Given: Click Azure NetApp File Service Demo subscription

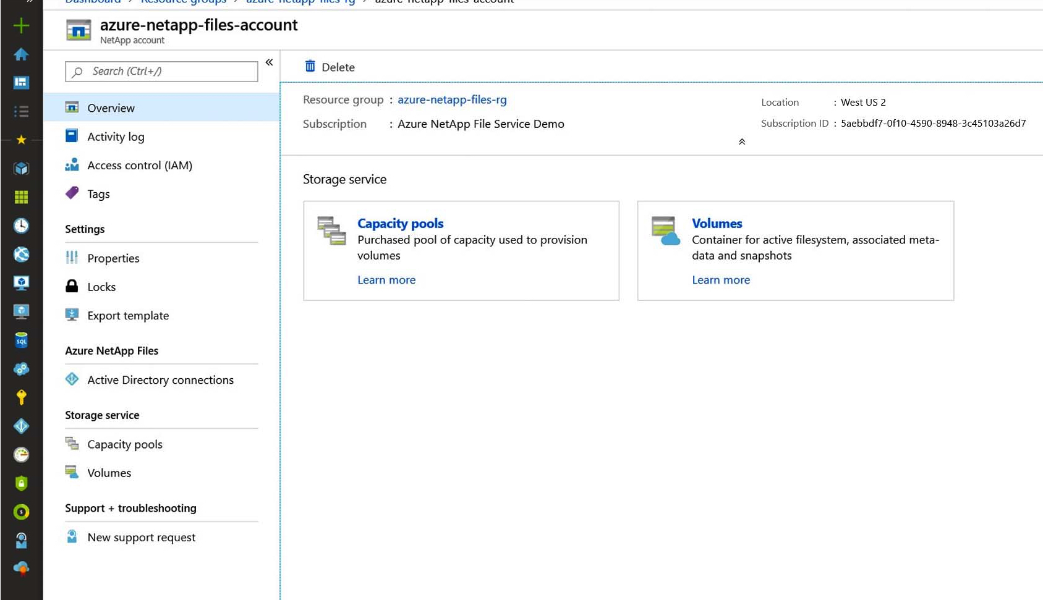Looking at the screenshot, I should 481,124.
